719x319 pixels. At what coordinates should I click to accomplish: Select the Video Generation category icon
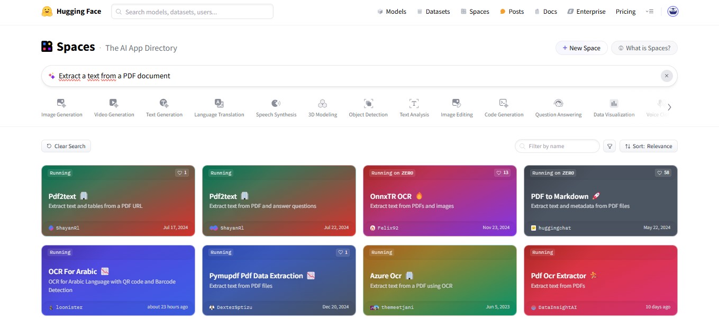click(114, 103)
